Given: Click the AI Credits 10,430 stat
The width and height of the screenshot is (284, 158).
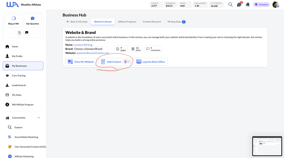Looking at the screenshot, I should pyautogui.click(x=216, y=5).
